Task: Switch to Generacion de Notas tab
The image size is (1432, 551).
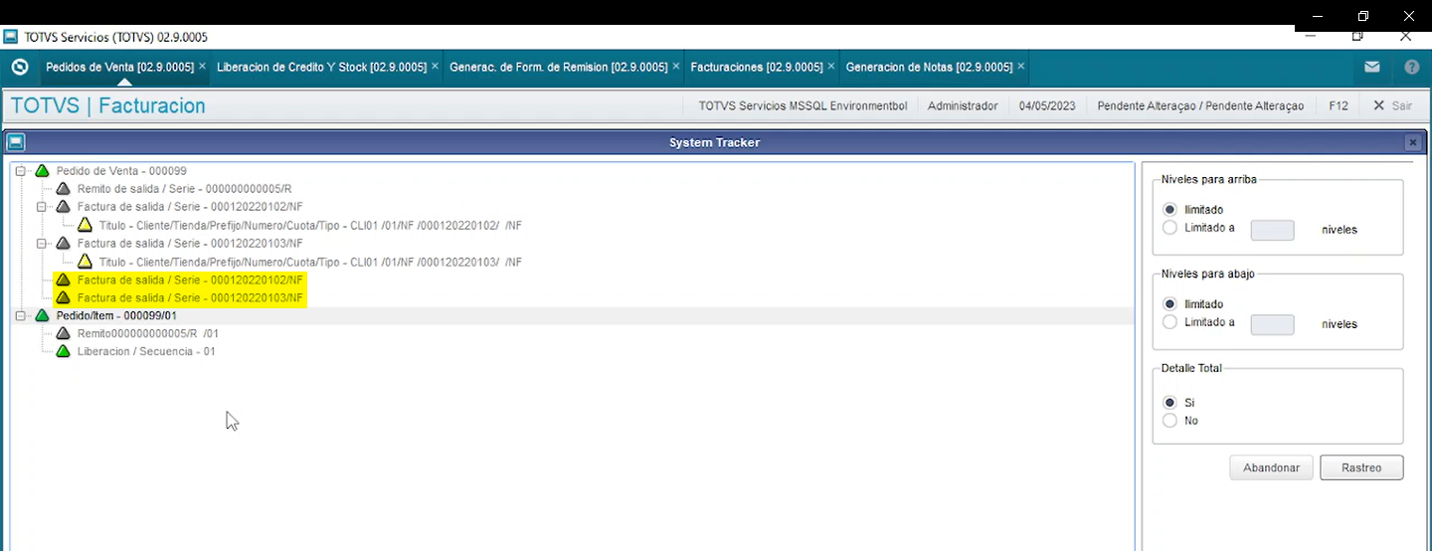Action: pos(929,68)
